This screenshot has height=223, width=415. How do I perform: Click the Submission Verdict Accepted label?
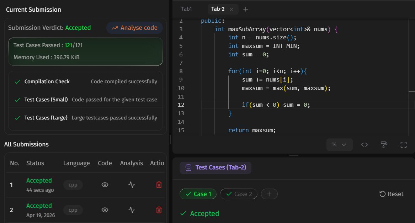(49, 28)
